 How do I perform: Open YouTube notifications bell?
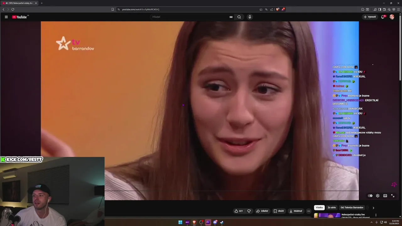click(x=383, y=17)
